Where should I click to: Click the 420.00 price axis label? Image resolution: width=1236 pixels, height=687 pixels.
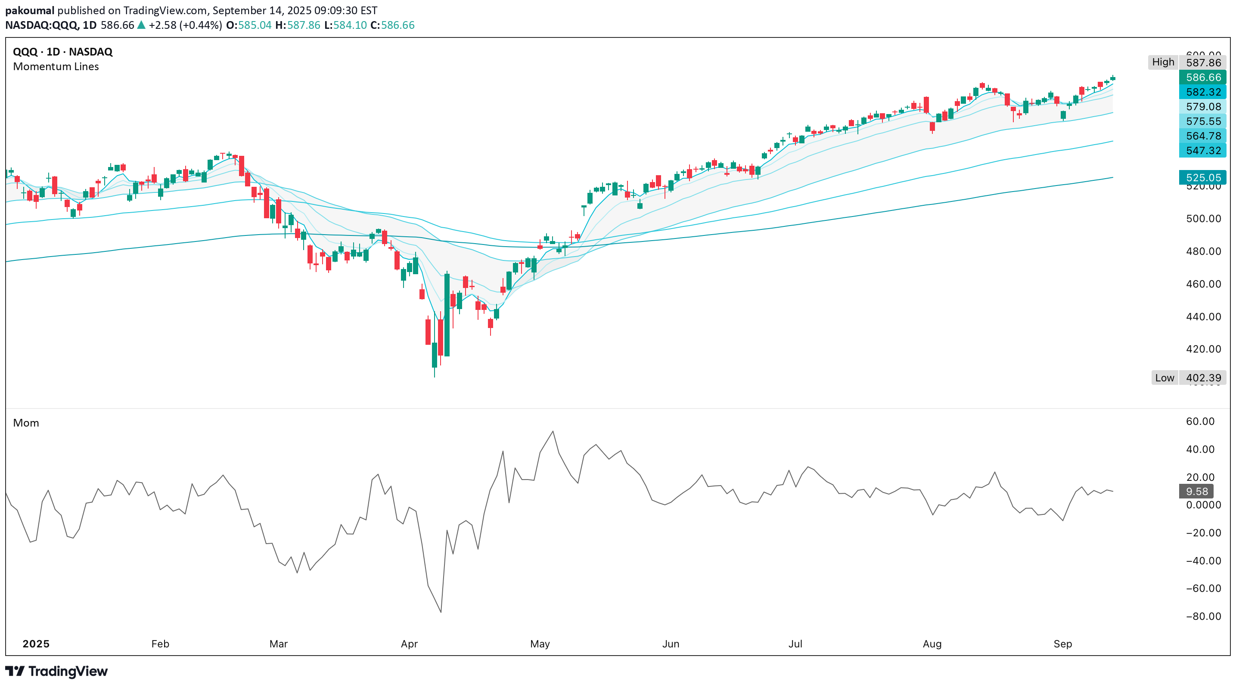click(1203, 349)
